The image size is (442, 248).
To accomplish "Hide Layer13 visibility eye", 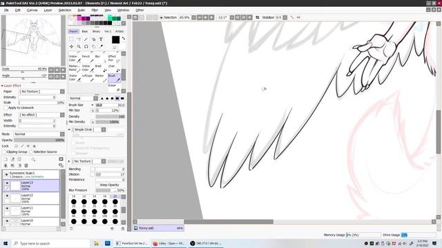I will [x=7, y=183].
